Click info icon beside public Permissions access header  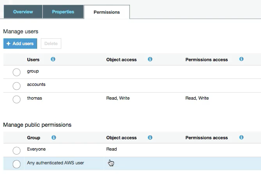coord(241,137)
